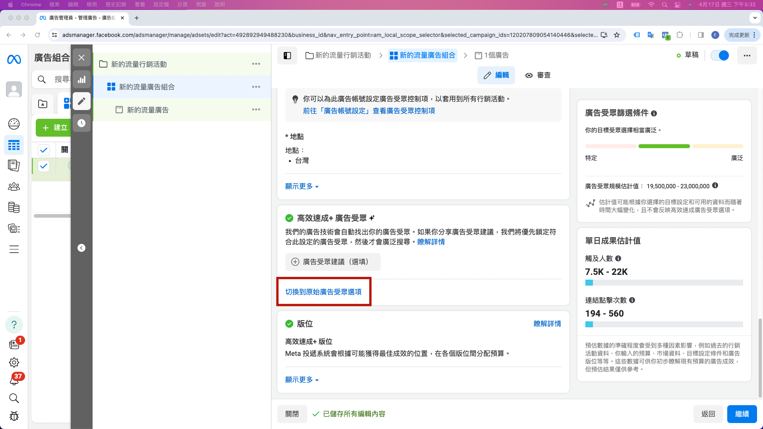Open settings gear icon in sidebar

pos(14,362)
